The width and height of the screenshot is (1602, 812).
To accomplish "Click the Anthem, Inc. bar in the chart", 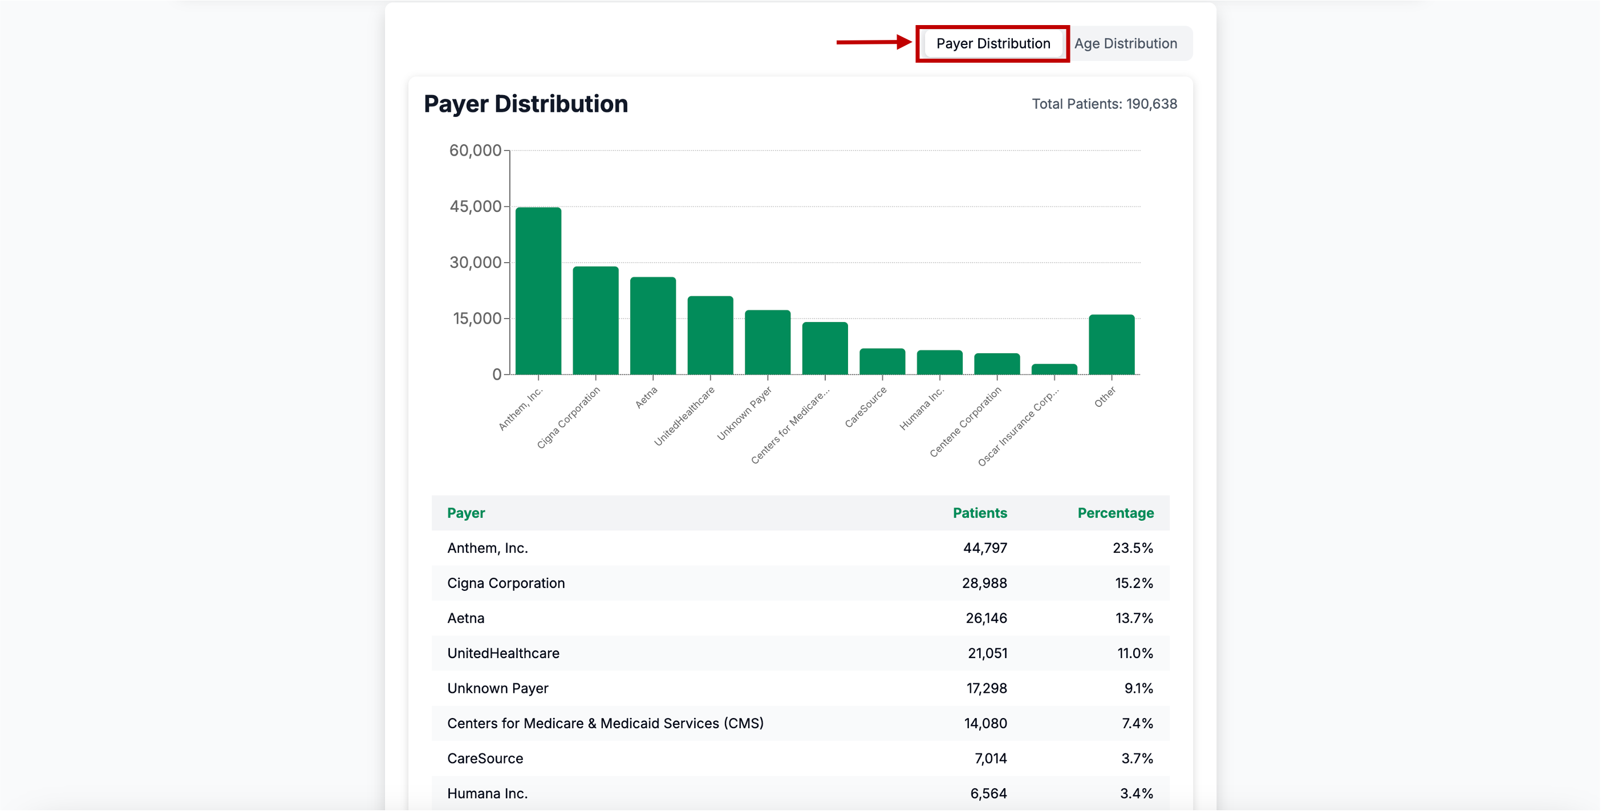I will pos(538,291).
